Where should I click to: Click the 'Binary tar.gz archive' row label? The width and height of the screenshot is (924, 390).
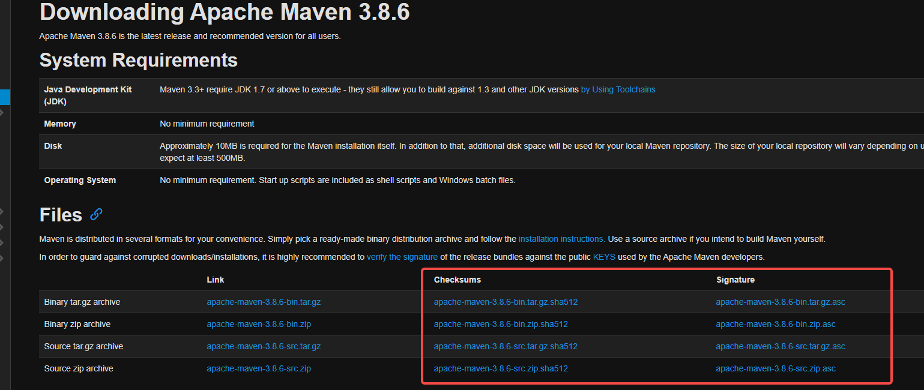82,302
